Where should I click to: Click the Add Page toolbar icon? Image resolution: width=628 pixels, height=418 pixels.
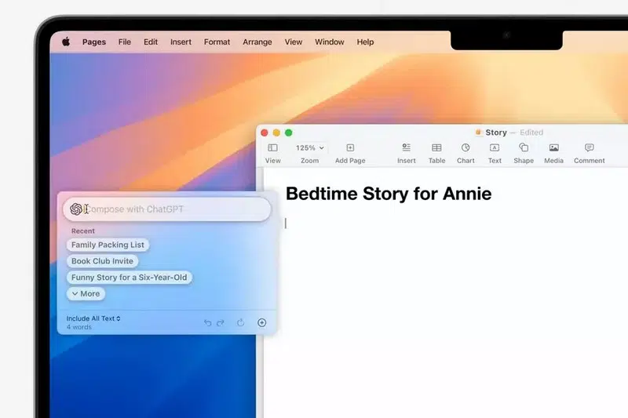pyautogui.click(x=350, y=148)
